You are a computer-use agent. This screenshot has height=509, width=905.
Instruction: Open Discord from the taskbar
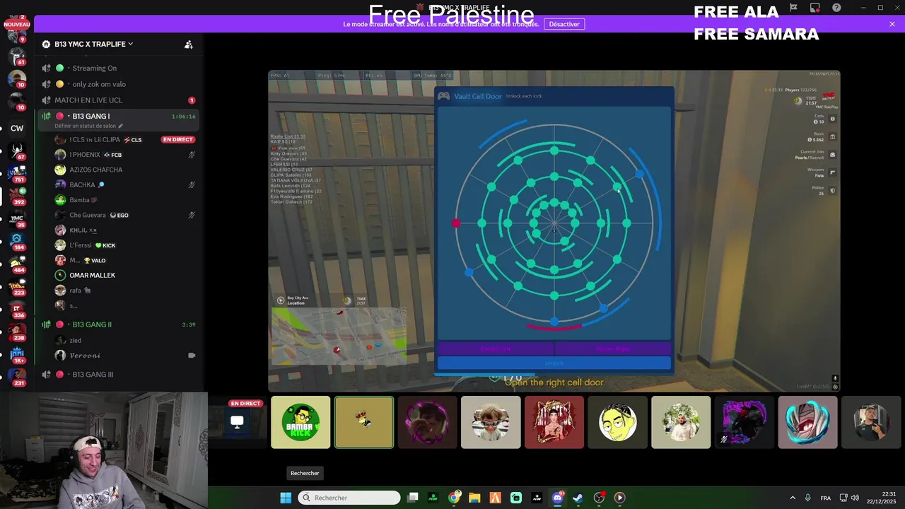coord(557,498)
